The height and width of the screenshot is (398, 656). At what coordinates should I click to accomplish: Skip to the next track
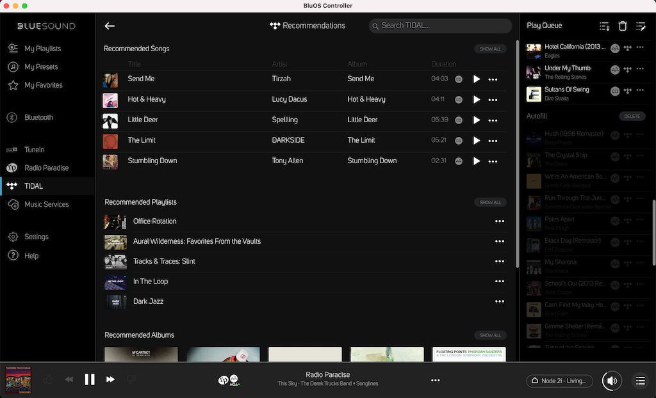110,379
